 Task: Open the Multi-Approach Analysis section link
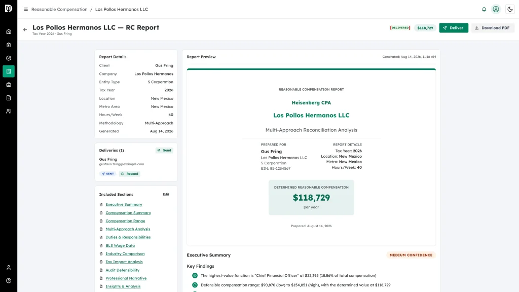(128, 229)
